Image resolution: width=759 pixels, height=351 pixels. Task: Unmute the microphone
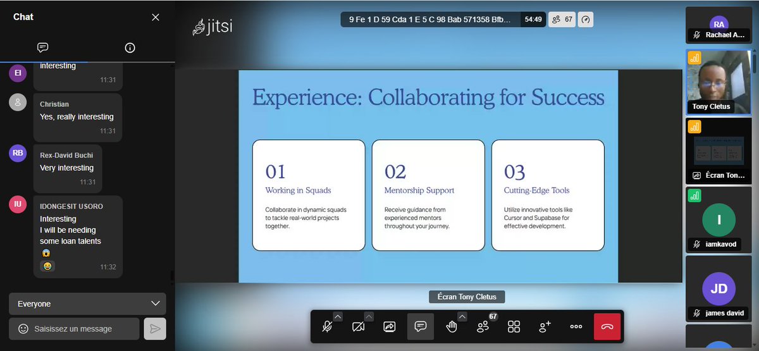[327, 326]
